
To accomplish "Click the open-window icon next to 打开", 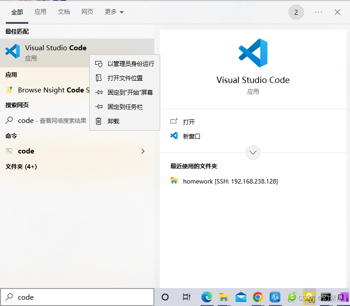I will click(174, 121).
